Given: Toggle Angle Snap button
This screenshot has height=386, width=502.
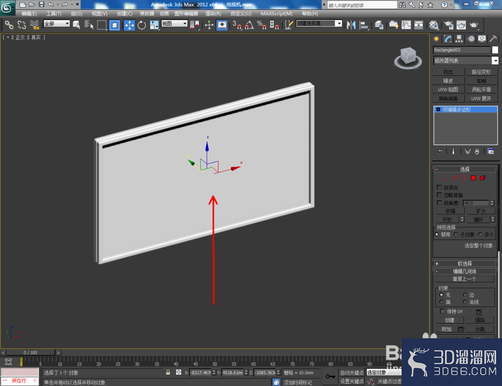Looking at the screenshot, I should click(x=249, y=25).
